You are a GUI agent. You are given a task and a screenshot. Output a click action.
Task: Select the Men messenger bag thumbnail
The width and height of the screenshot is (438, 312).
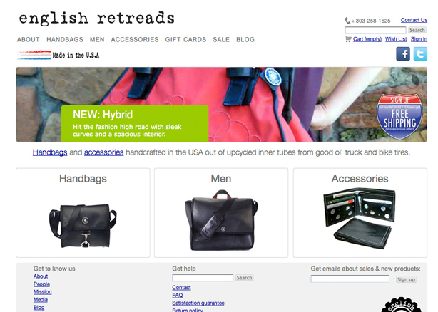[221, 220]
